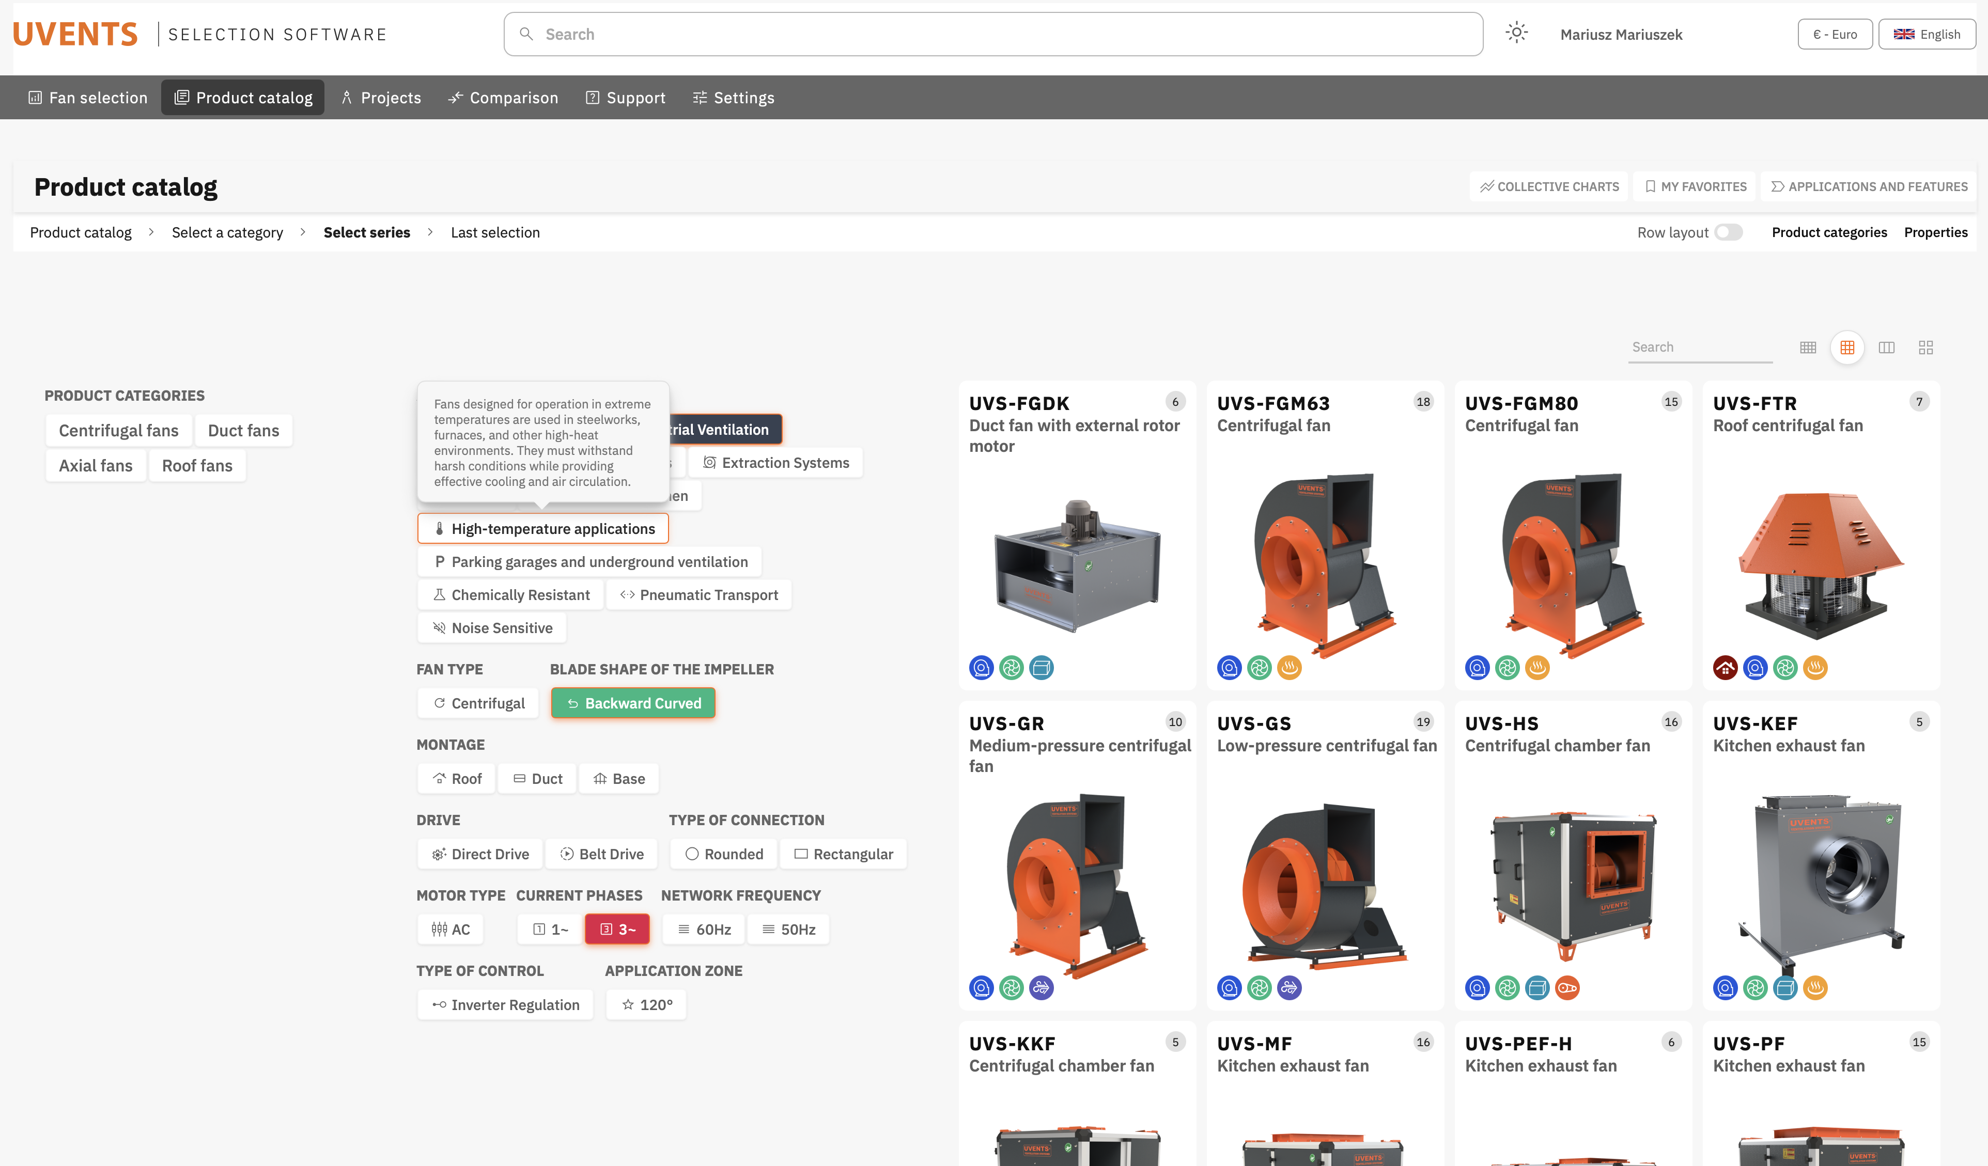This screenshot has height=1166, width=1988.
Task: Select the orange medium grid view icon
Action: pos(1847,348)
